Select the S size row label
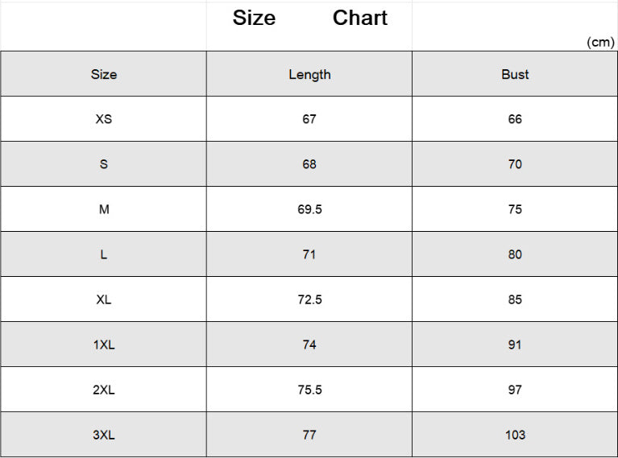 coord(104,164)
